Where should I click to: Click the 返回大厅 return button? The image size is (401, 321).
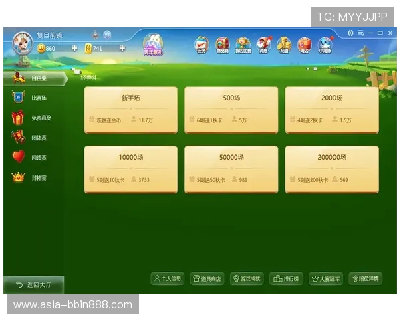point(35,284)
